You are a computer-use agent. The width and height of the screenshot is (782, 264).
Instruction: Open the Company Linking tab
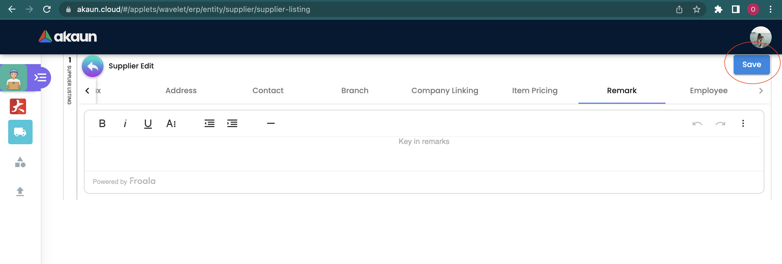(445, 91)
